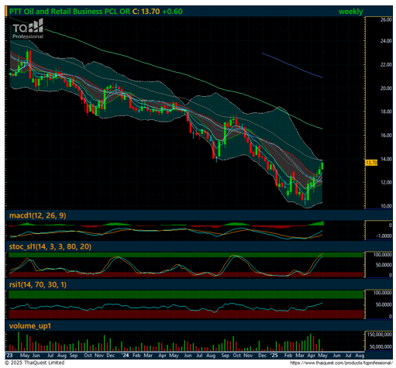Click the yellow 13.70 current price marker
The height and width of the screenshot is (368, 396).
[x=371, y=163]
